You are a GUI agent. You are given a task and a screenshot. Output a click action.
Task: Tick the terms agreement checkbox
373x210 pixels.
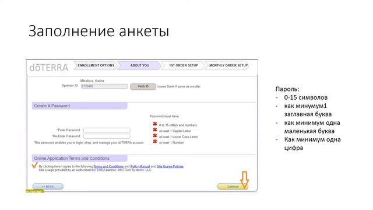[x=35, y=165]
